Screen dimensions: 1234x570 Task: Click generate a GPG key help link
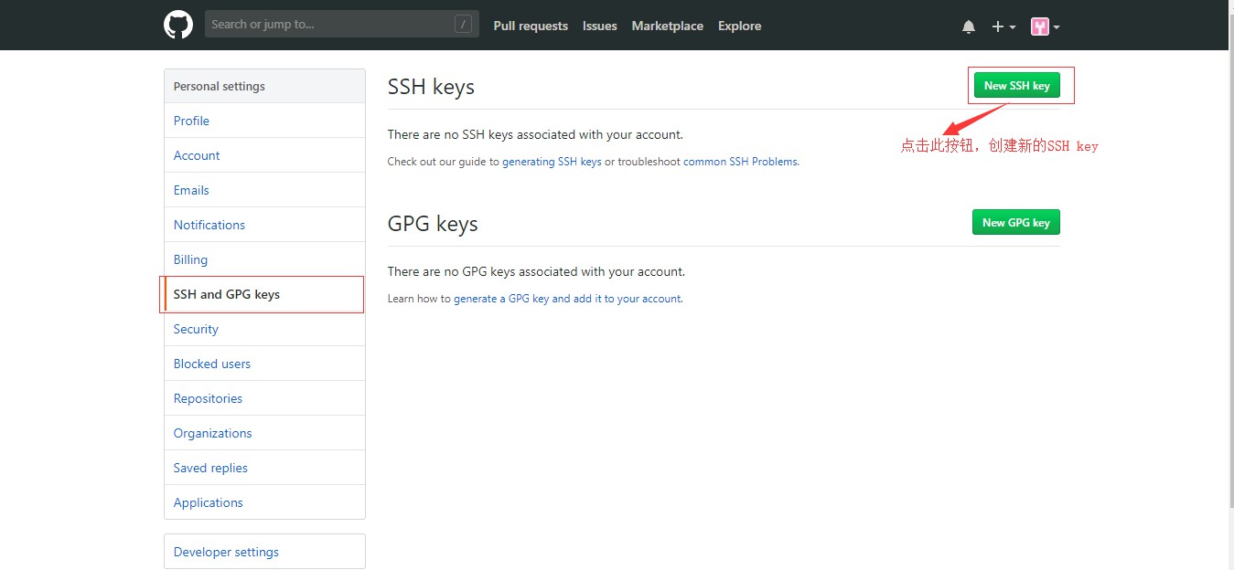567,299
